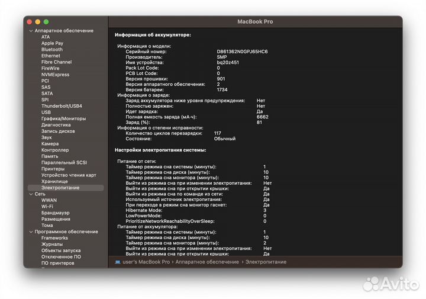Open Контроллер entry

pos(55,150)
